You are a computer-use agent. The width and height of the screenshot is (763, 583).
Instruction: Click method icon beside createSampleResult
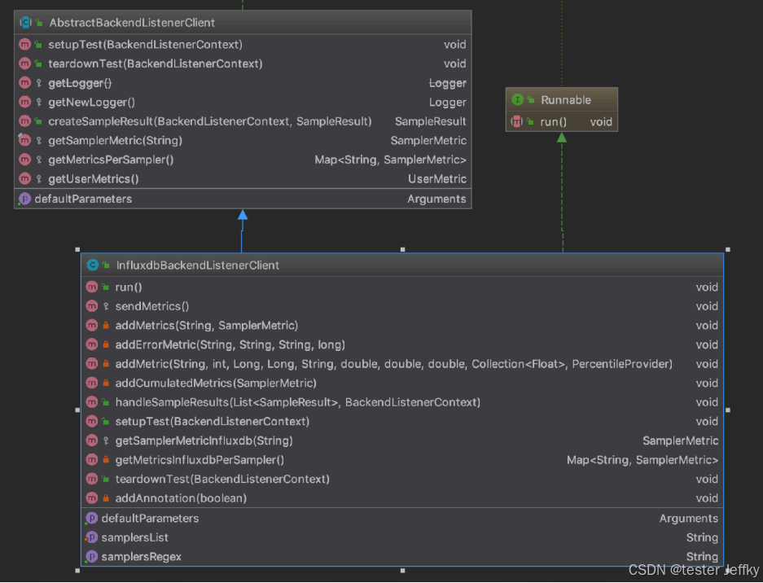[x=24, y=121]
